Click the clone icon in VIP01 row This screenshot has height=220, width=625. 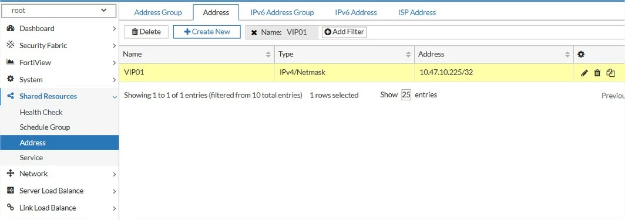click(x=611, y=73)
